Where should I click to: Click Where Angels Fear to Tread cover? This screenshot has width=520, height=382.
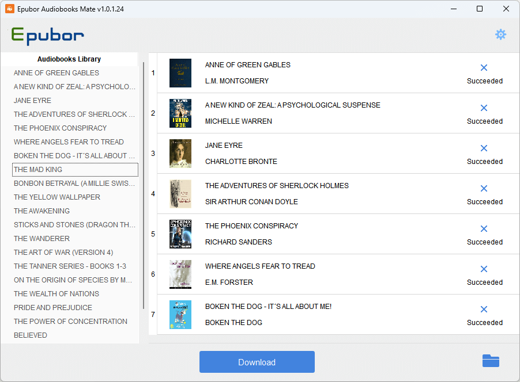(180, 274)
